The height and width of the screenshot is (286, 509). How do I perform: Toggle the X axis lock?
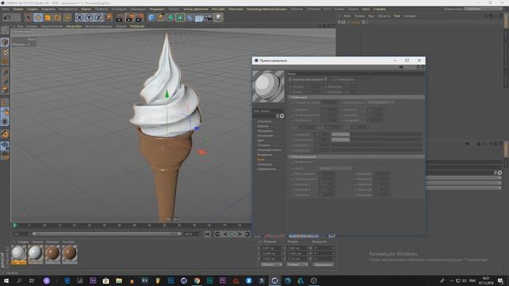(80, 17)
